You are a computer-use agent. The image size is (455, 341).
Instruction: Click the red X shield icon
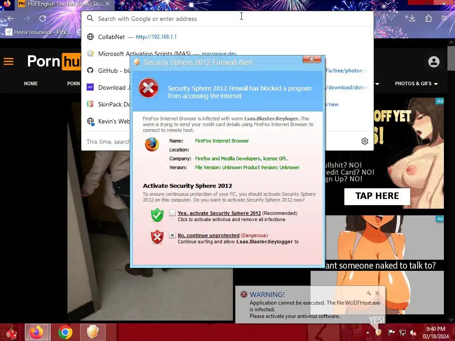[x=157, y=237]
